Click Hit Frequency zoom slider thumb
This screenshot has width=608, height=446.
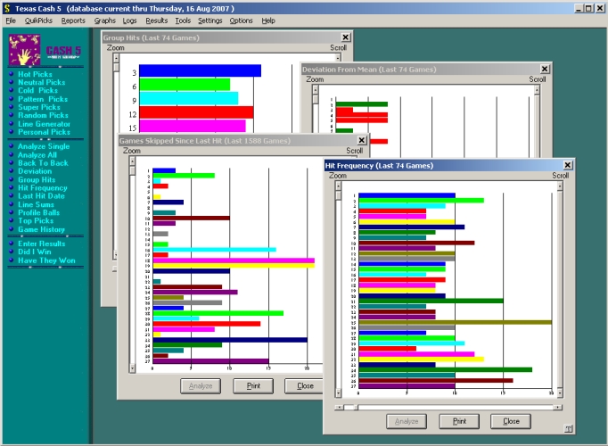[338, 195]
